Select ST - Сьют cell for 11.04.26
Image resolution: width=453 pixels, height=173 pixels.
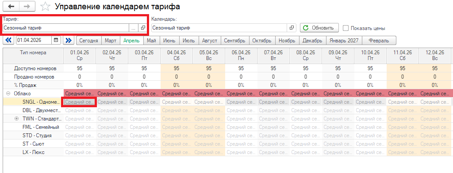coord(403,143)
